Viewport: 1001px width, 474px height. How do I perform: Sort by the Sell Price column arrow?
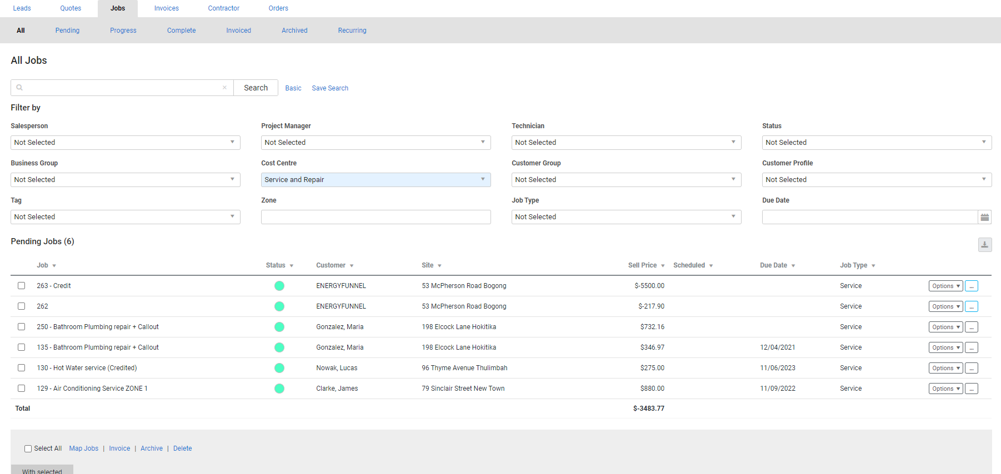[663, 266]
